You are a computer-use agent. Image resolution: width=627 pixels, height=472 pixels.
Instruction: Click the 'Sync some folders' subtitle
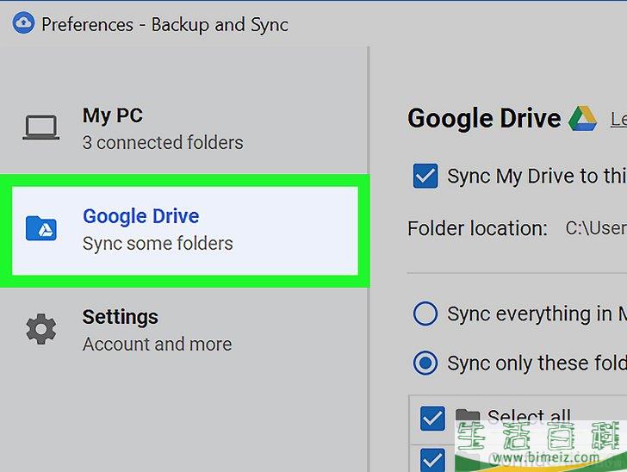click(158, 244)
